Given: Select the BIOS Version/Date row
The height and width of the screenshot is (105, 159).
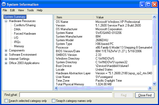Looking at the screenshot, I should click(x=103, y=51).
